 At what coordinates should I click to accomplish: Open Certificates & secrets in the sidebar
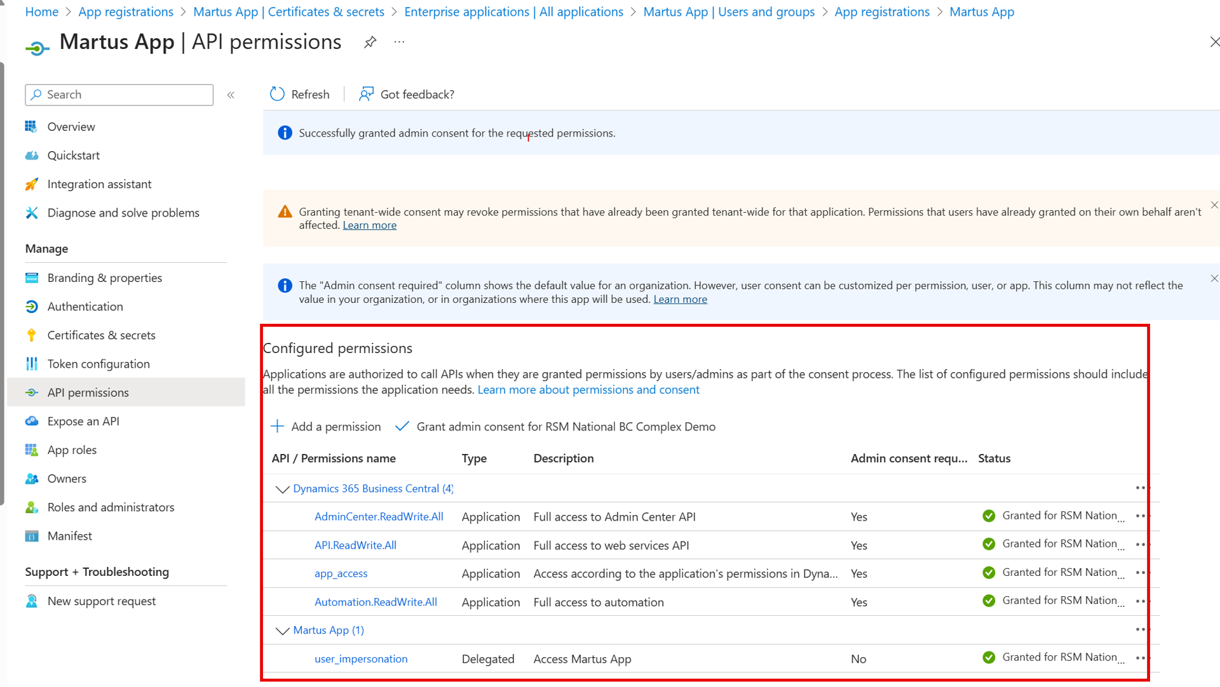[101, 335]
